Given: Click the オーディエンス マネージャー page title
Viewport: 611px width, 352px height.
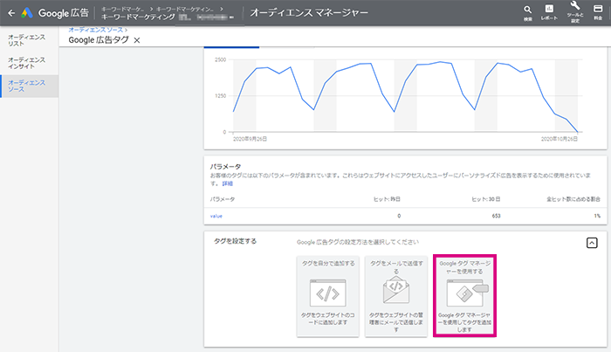Looking at the screenshot, I should (x=309, y=13).
